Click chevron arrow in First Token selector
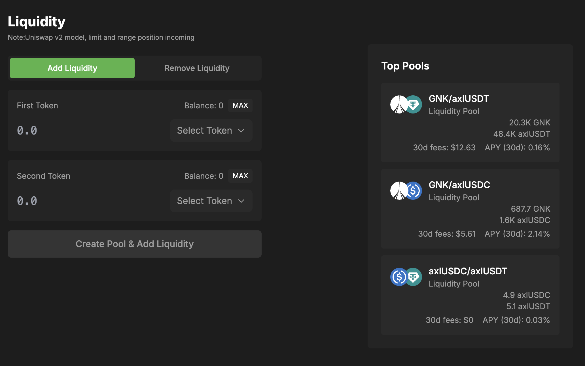 [x=241, y=131]
